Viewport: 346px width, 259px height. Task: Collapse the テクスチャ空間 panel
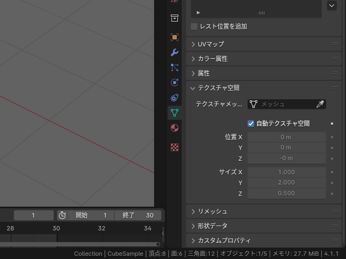point(264,88)
